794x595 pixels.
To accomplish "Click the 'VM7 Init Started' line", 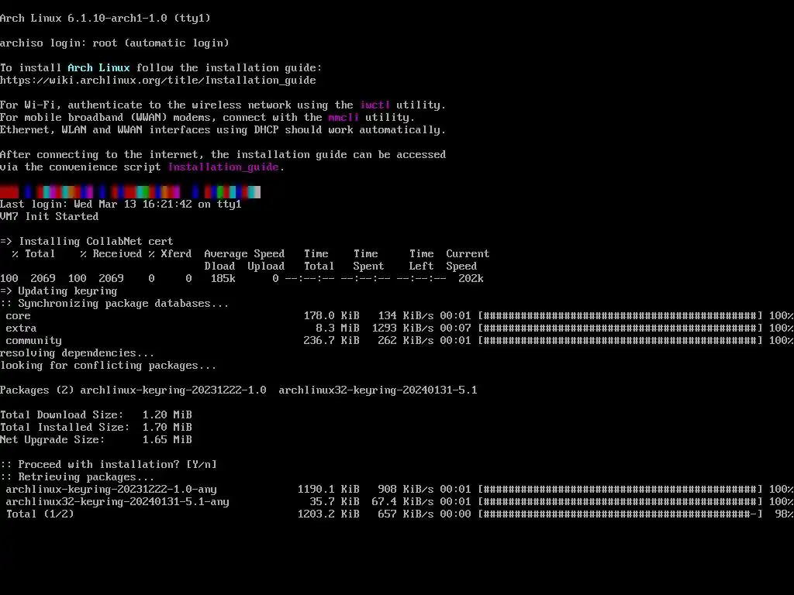I will pyautogui.click(x=49, y=217).
